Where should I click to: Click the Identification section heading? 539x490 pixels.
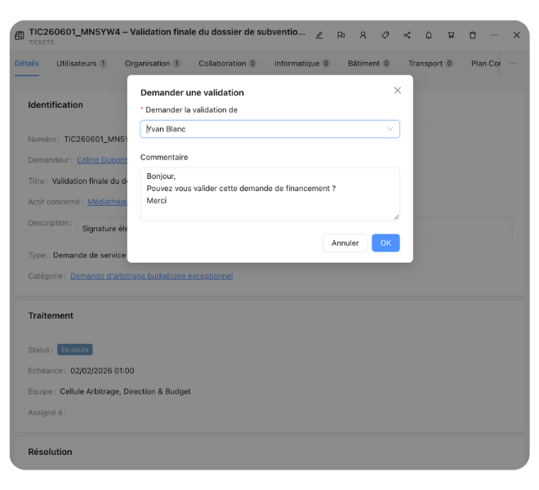pos(56,105)
